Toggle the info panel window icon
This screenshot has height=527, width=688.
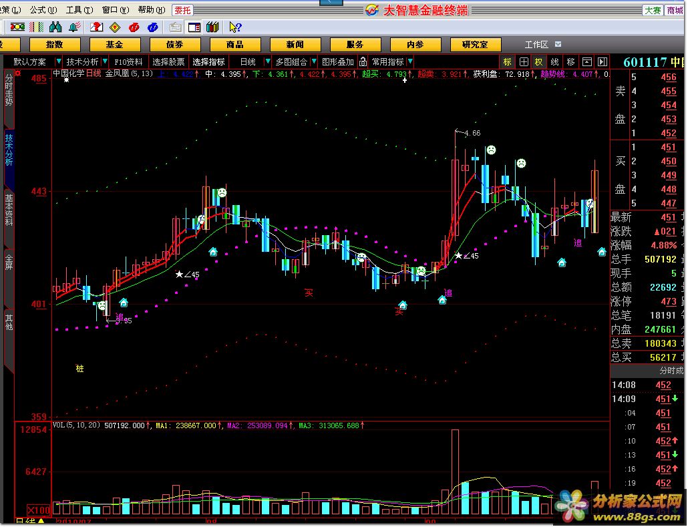tap(194, 27)
